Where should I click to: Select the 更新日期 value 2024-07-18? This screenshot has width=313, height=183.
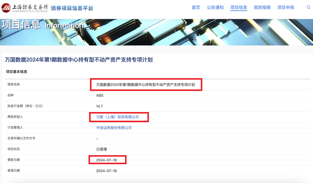[106, 160]
